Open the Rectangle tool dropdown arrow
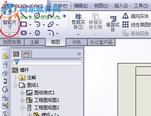 tap(30, 25)
